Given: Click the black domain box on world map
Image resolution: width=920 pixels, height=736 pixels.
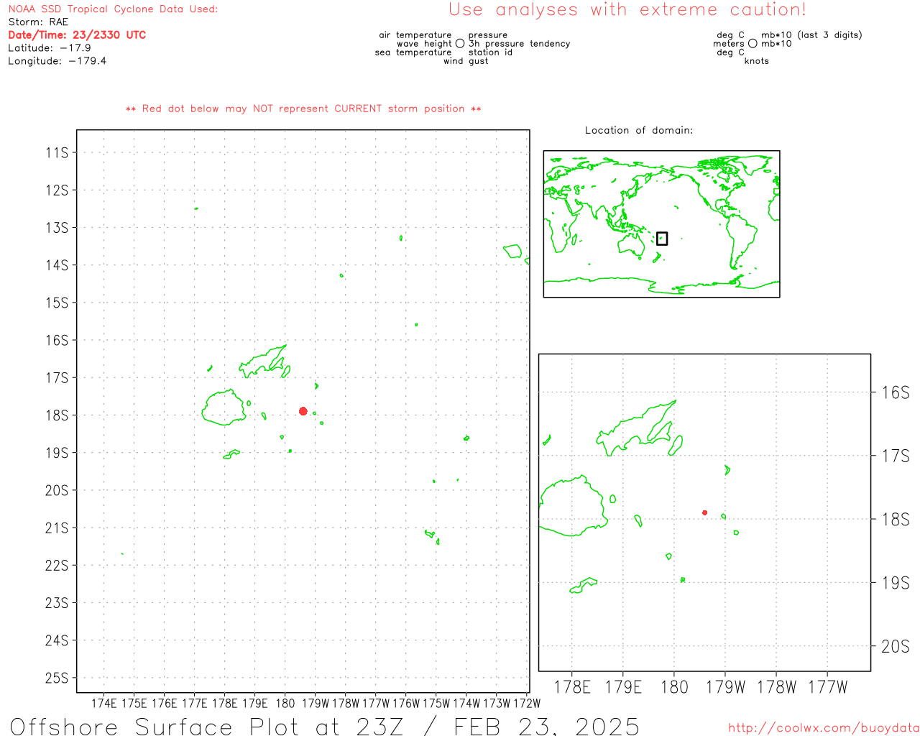Looking at the screenshot, I should click(662, 239).
